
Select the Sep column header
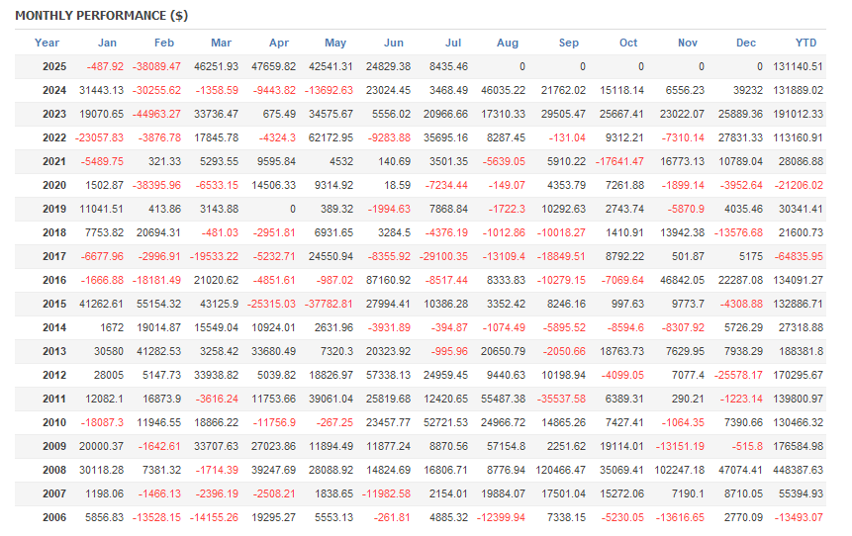[569, 43]
